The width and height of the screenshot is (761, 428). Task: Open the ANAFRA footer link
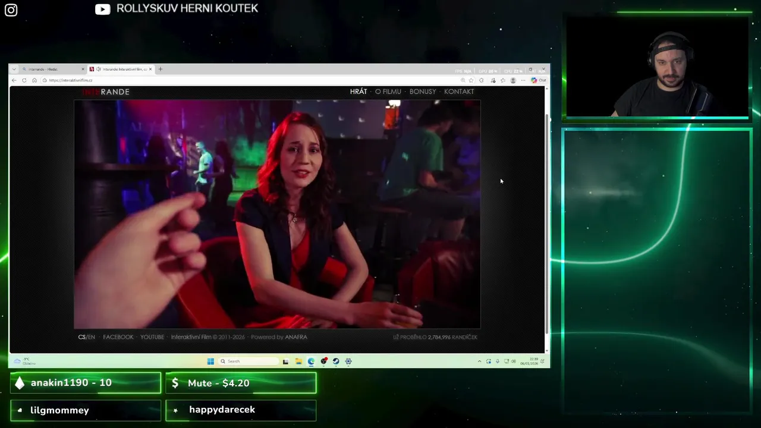tap(296, 337)
